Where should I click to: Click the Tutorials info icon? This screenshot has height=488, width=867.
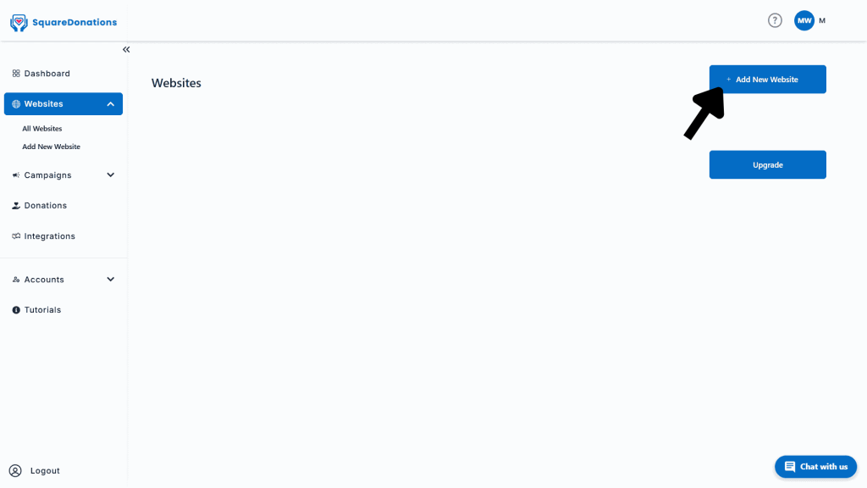click(16, 310)
